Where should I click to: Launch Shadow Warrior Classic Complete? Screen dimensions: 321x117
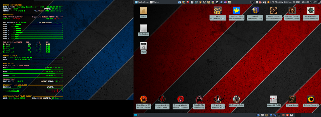click(x=180, y=102)
